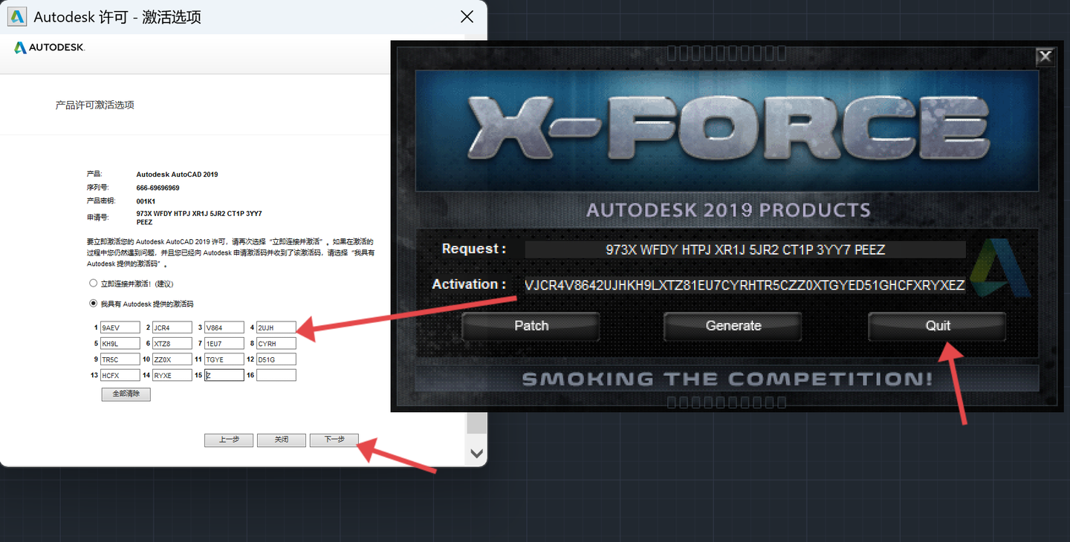Click the 'Autodesk 许可 - 激活选项' window title
The width and height of the screenshot is (1070, 542).
coord(117,16)
